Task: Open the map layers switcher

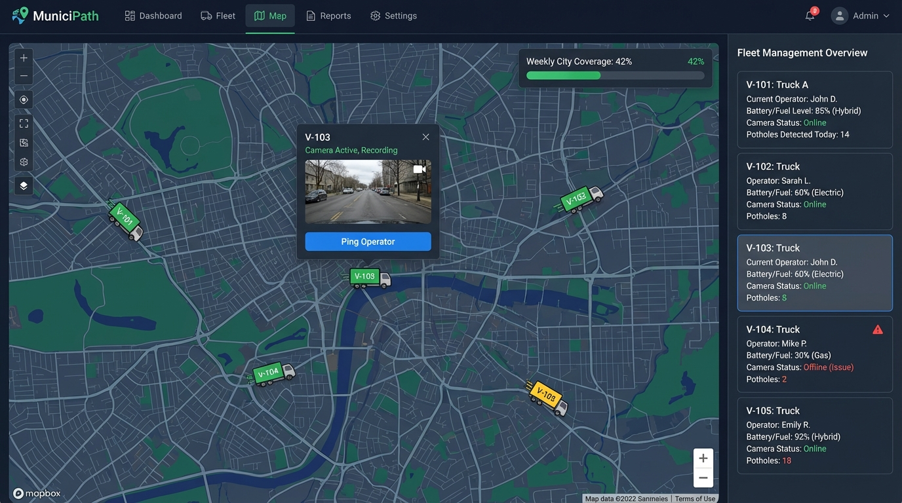Action: tap(23, 185)
